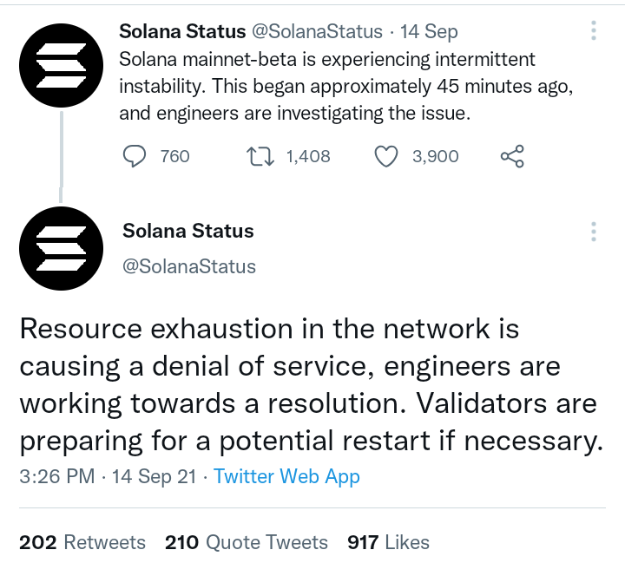Click the bold Solana Status name below
Screen dimensions: 625x576
[x=188, y=231]
